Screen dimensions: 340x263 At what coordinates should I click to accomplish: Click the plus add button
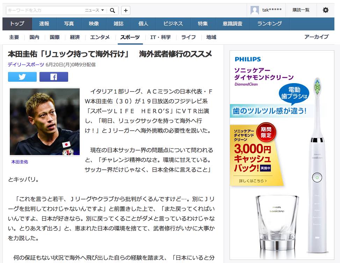click(x=126, y=10)
